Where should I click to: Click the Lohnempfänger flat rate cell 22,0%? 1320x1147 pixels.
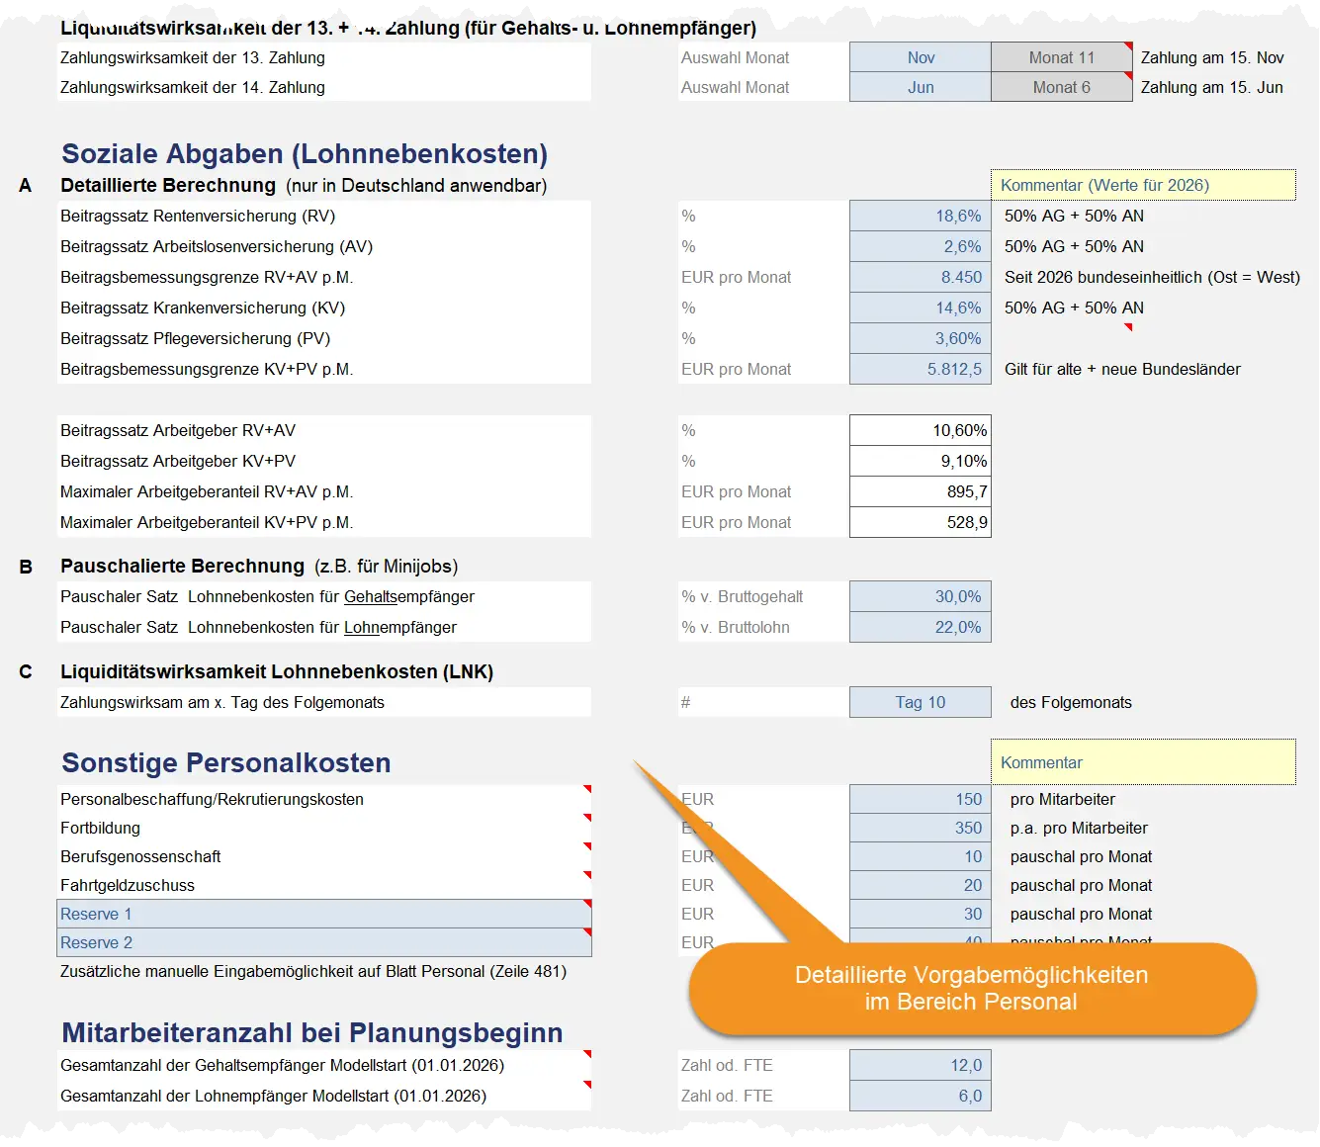[x=920, y=627]
